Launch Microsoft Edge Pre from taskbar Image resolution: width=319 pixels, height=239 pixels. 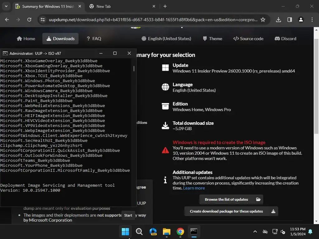[153, 232]
